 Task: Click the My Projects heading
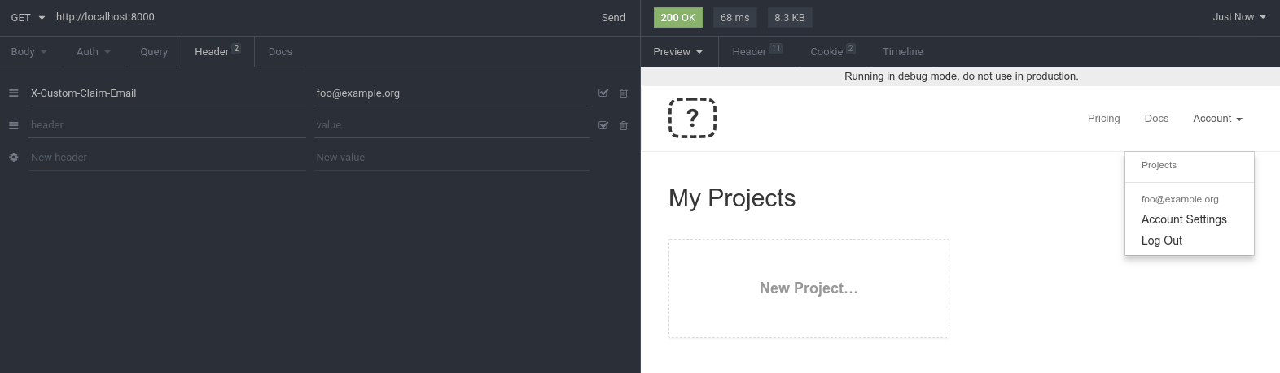point(732,198)
